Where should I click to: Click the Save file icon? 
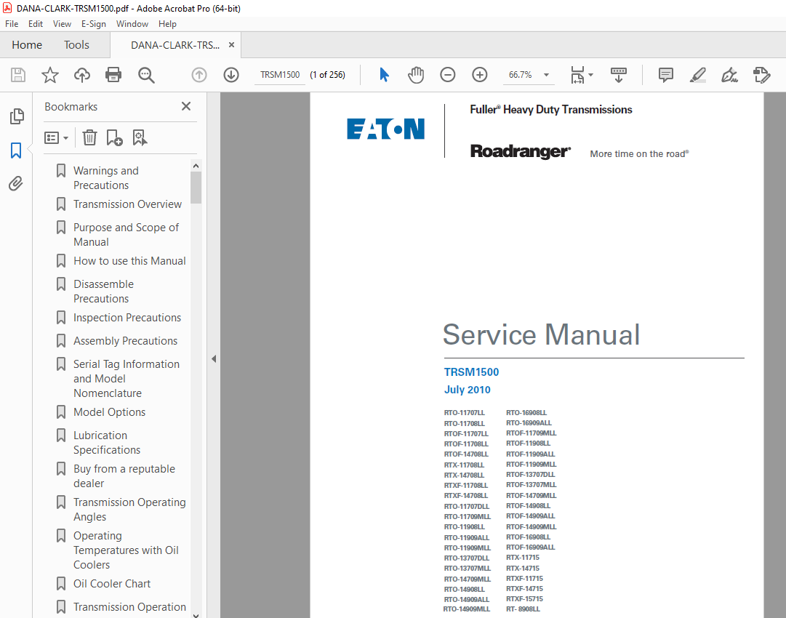tap(18, 75)
